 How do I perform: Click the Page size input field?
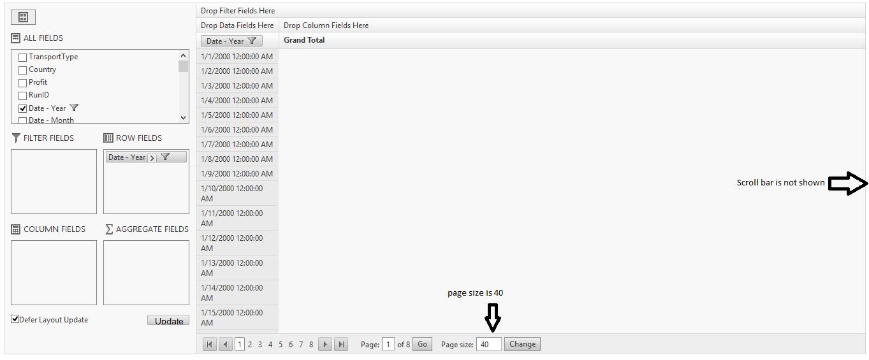pos(489,344)
